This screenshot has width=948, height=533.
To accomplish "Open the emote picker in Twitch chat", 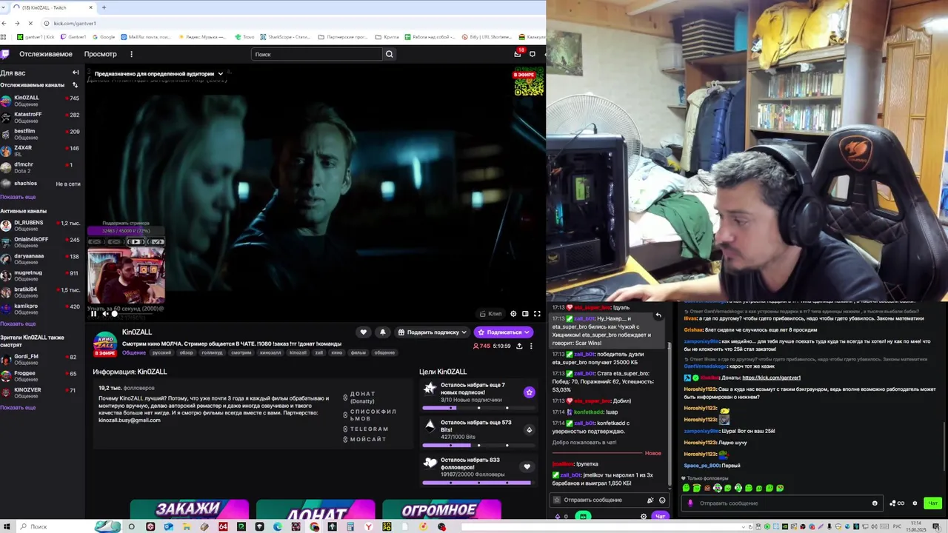I will (x=662, y=500).
